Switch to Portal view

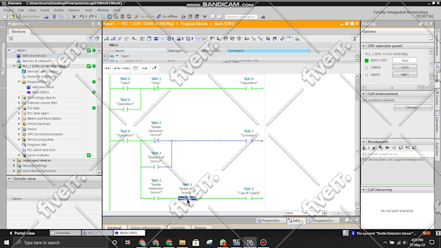pyautogui.click(x=22, y=233)
